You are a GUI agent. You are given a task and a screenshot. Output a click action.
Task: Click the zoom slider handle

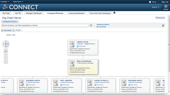pyautogui.click(x=6, y=51)
